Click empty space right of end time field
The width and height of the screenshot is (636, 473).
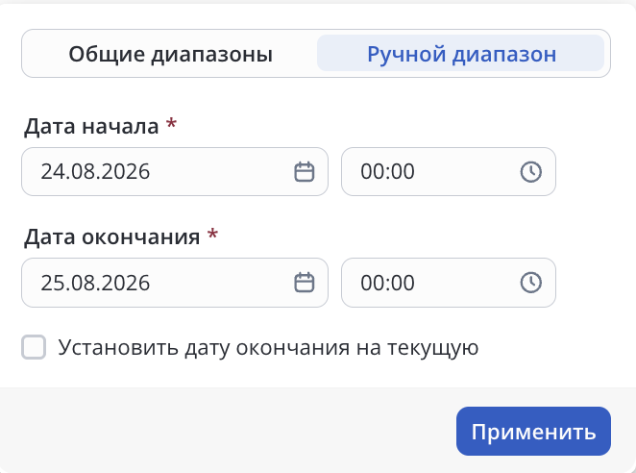point(595,283)
